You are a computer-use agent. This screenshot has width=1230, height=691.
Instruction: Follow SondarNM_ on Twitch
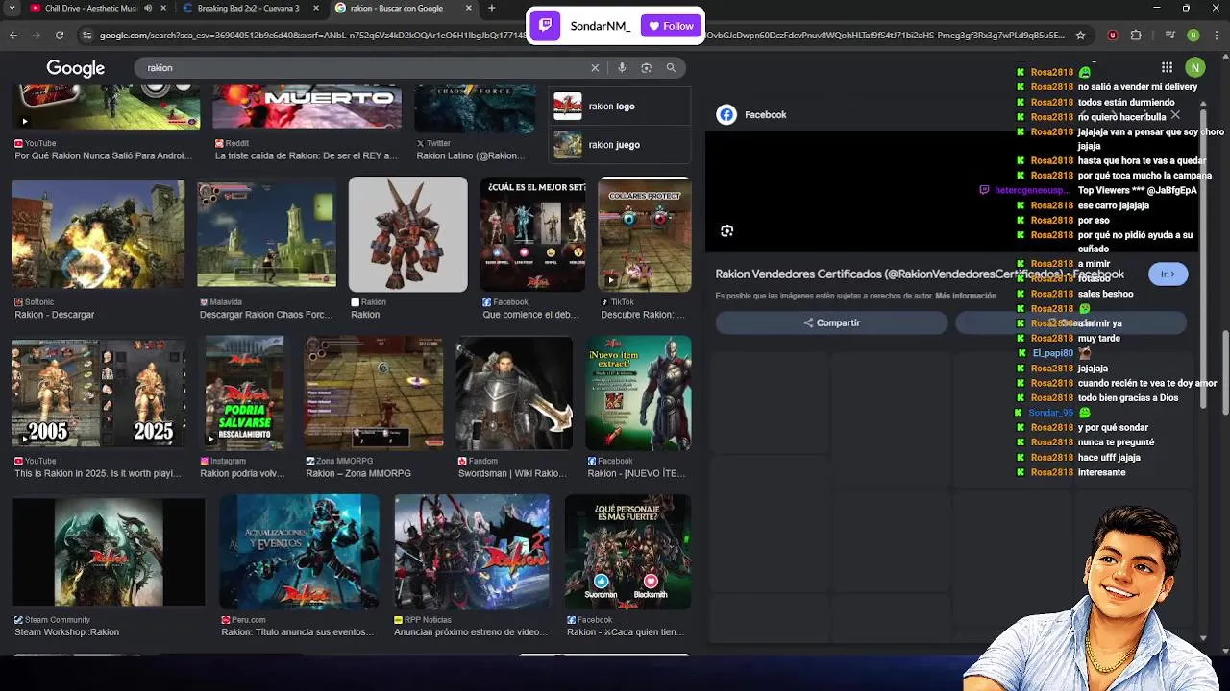pos(670,26)
